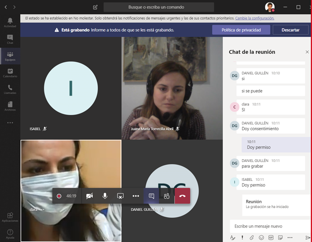Open more actions in call controls
The width and height of the screenshot is (312, 242).
(x=136, y=196)
